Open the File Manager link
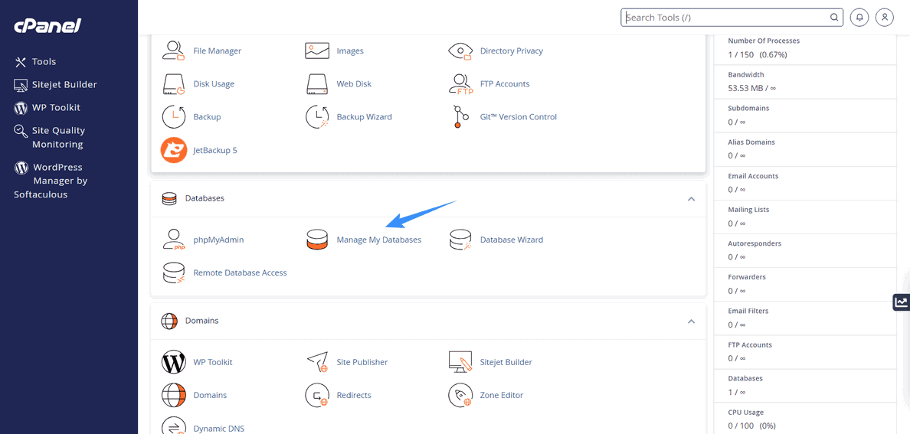Image resolution: width=910 pixels, height=434 pixels. click(x=217, y=51)
